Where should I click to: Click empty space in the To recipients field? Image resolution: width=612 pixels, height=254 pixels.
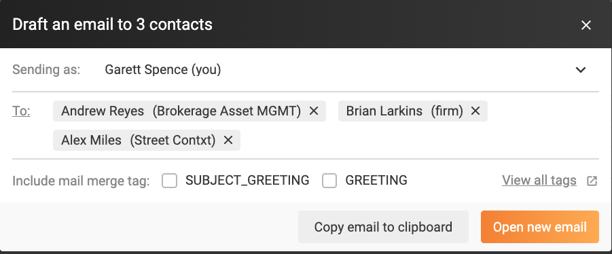pos(418,140)
